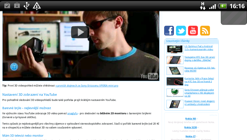Open the Nokia 5230 link
This screenshot has height=140, width=247.
click(190, 127)
